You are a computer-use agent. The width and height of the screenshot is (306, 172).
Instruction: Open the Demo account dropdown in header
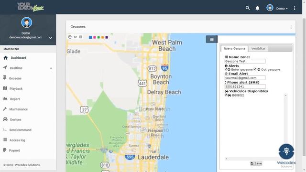coord(282,9)
